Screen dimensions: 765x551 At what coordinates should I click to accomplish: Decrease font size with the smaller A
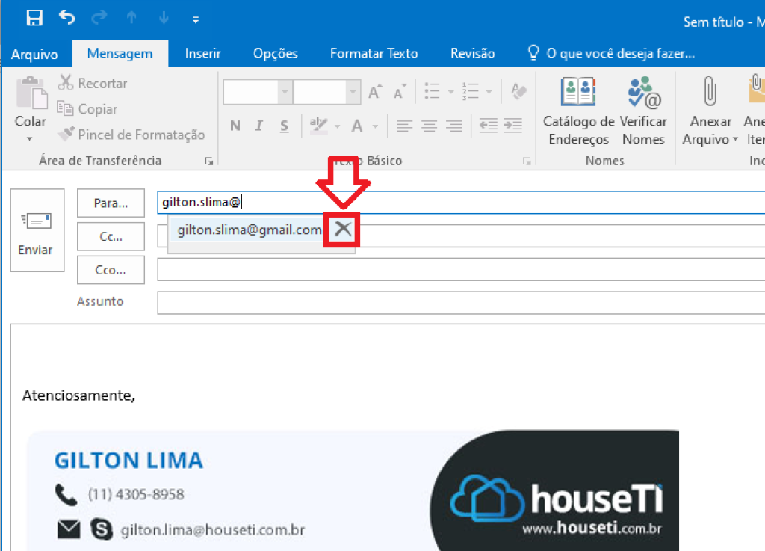click(400, 91)
